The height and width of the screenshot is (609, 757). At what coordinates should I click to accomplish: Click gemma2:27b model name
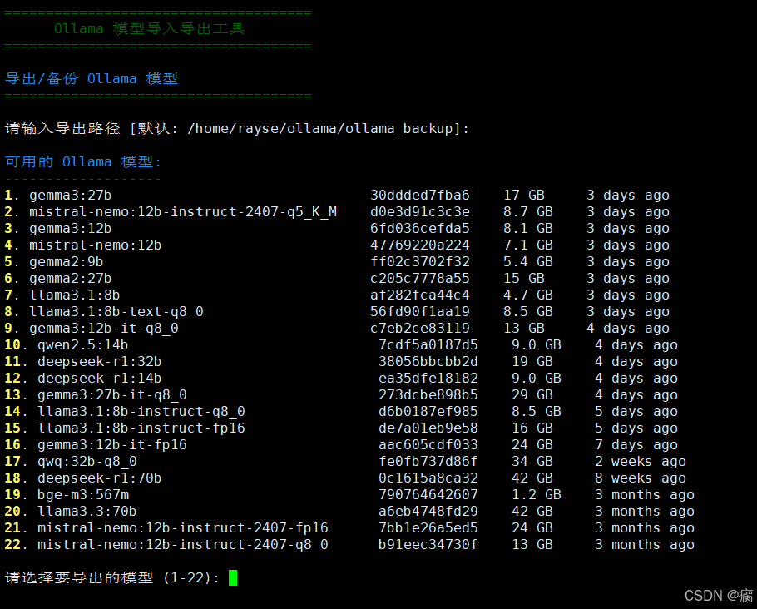click(x=71, y=279)
